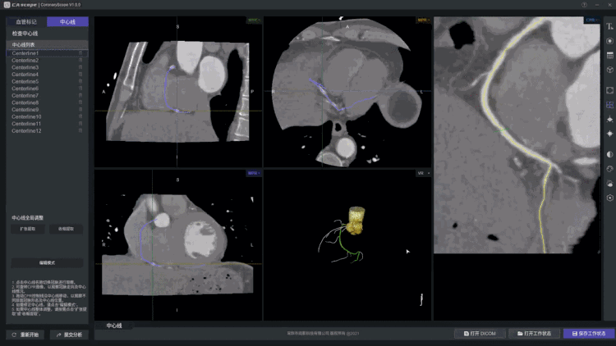Delete Centerline9 using its trash icon

coord(80,109)
